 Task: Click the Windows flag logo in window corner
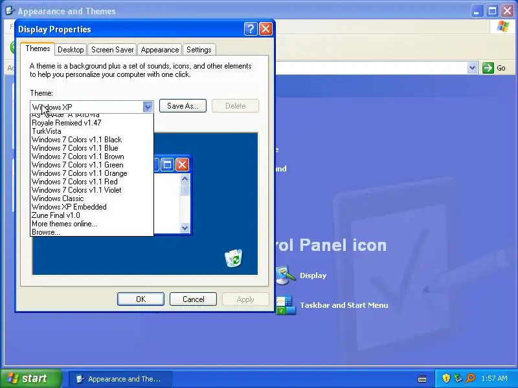503,27
